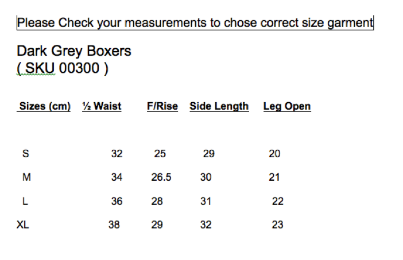The image size is (403, 260).
Task: Select the ½ Waist column header
Action: click(102, 106)
